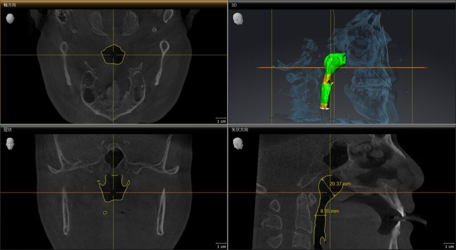
Task: Click the 1 cm scale bar in coronal view
Action: point(220,246)
